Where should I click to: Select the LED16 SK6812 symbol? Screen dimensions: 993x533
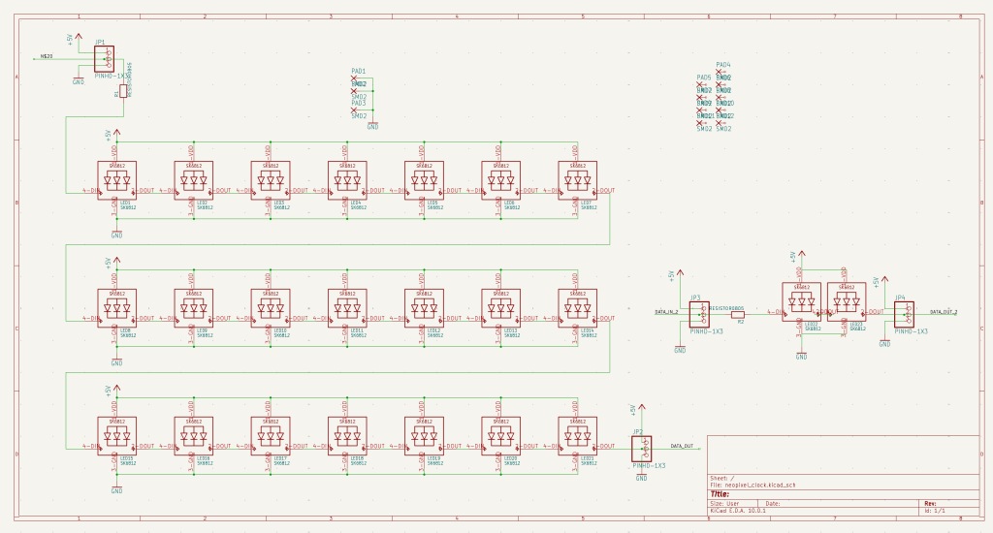(x=194, y=437)
